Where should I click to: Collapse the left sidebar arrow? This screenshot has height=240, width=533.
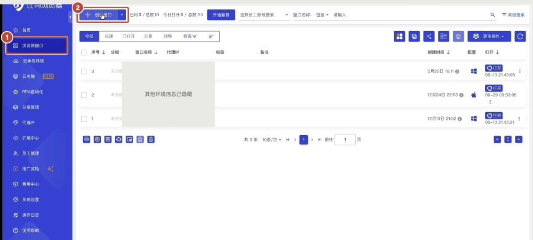[x=70, y=16]
